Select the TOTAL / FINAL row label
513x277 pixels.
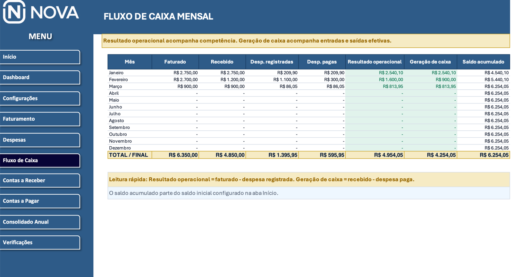point(129,155)
